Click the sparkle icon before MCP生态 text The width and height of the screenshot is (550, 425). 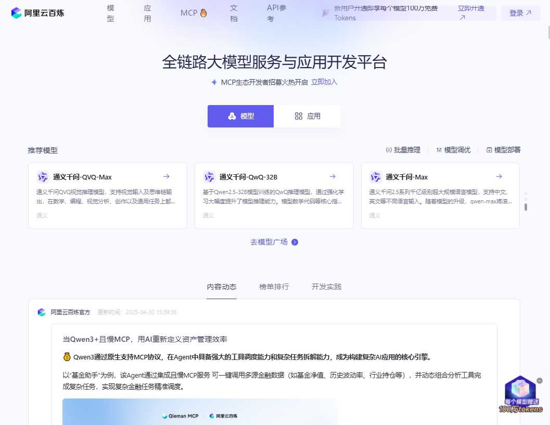click(x=214, y=82)
